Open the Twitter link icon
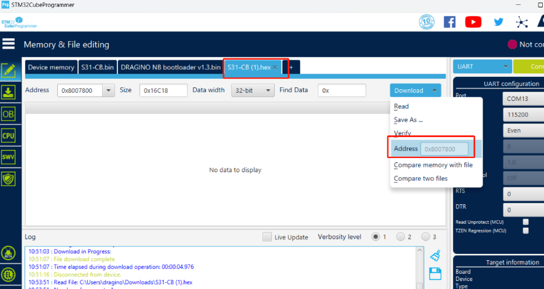544x289 pixels. click(x=499, y=22)
